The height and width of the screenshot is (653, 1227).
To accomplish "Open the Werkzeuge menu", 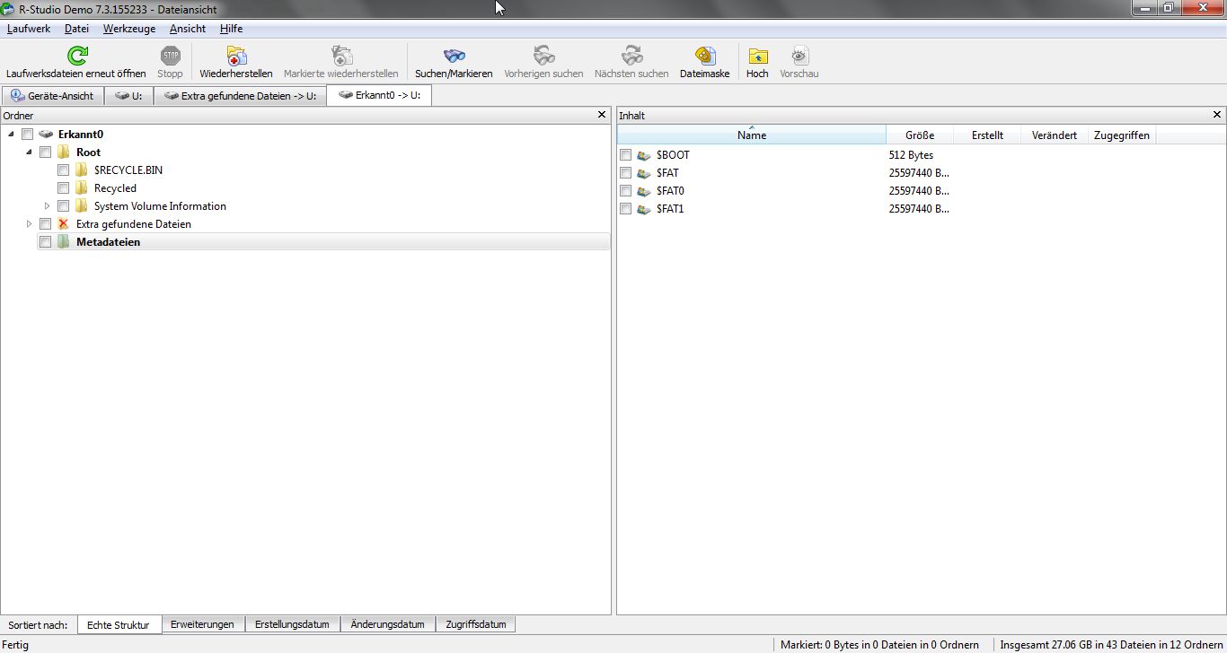I will [129, 29].
